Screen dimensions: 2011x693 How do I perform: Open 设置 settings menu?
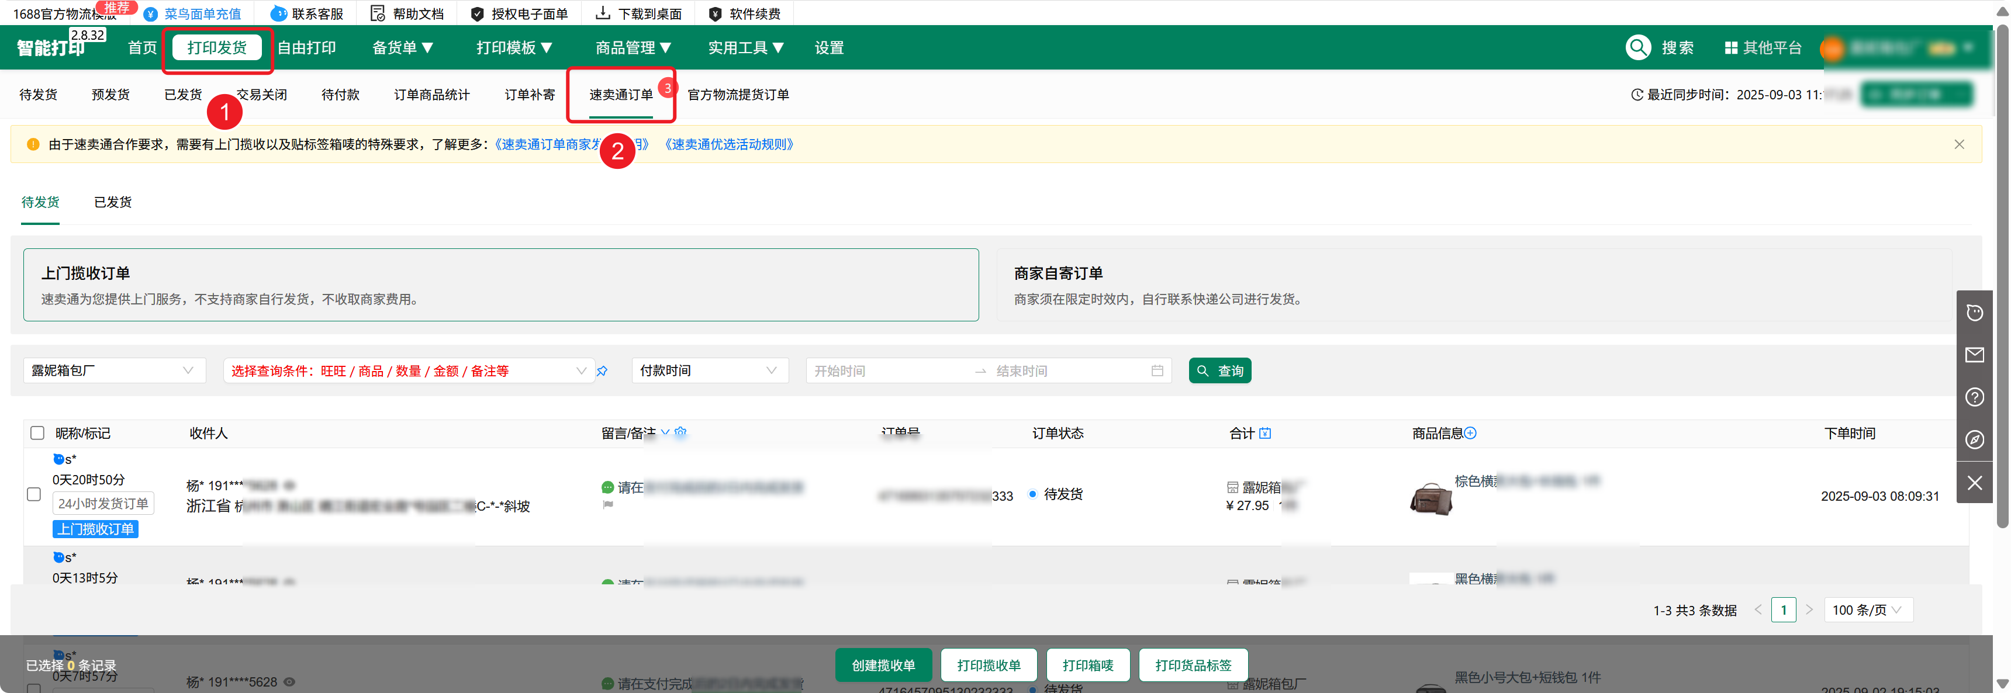(829, 47)
